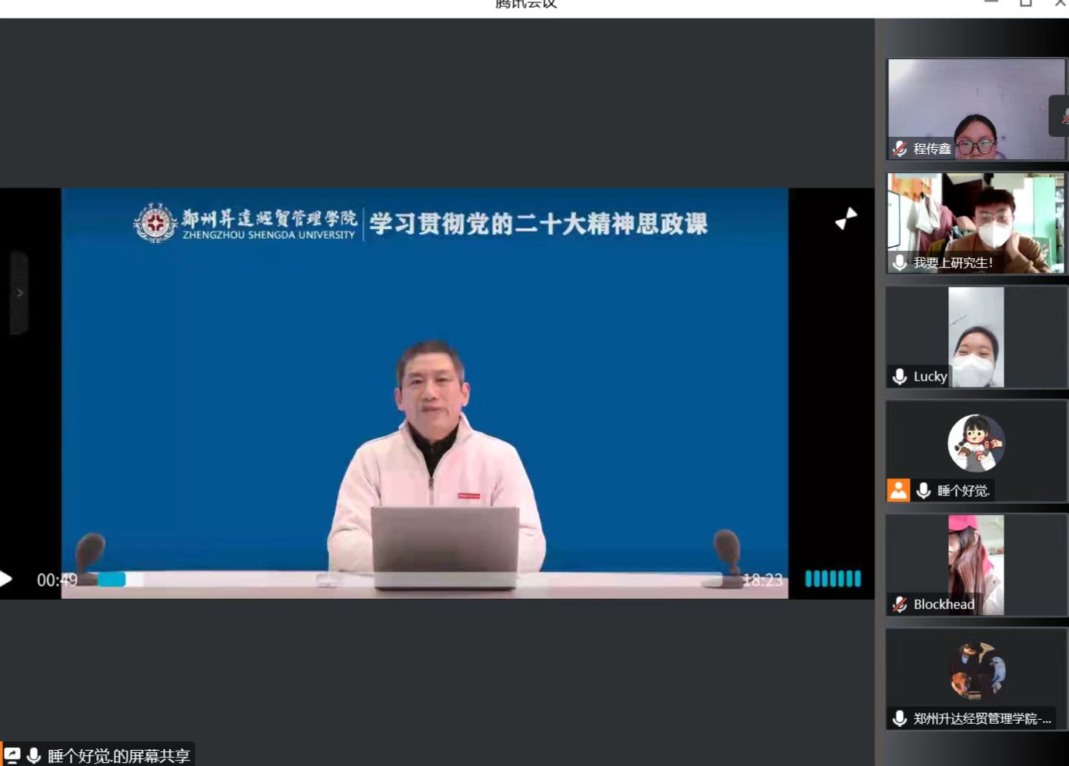
Task: Click the screen sharing icon in bottom-left label
Action: [12, 755]
